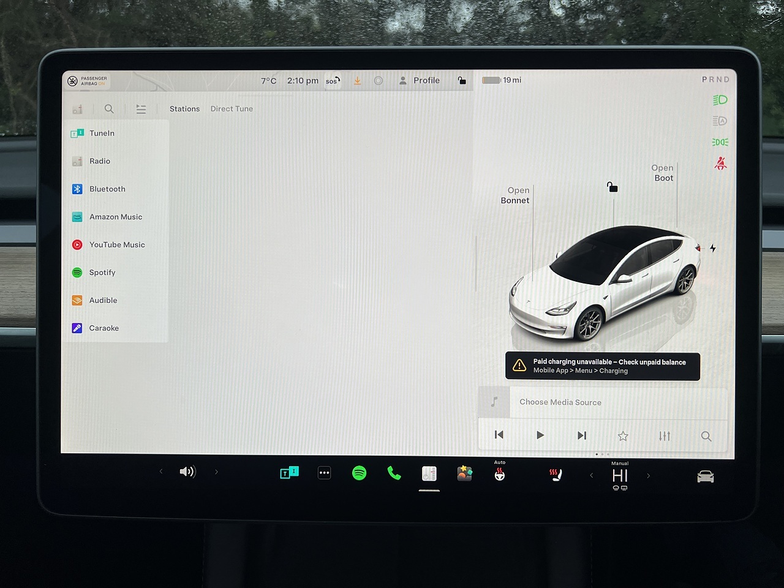Open the Phone app icon
The height and width of the screenshot is (588, 784).
[x=394, y=473]
